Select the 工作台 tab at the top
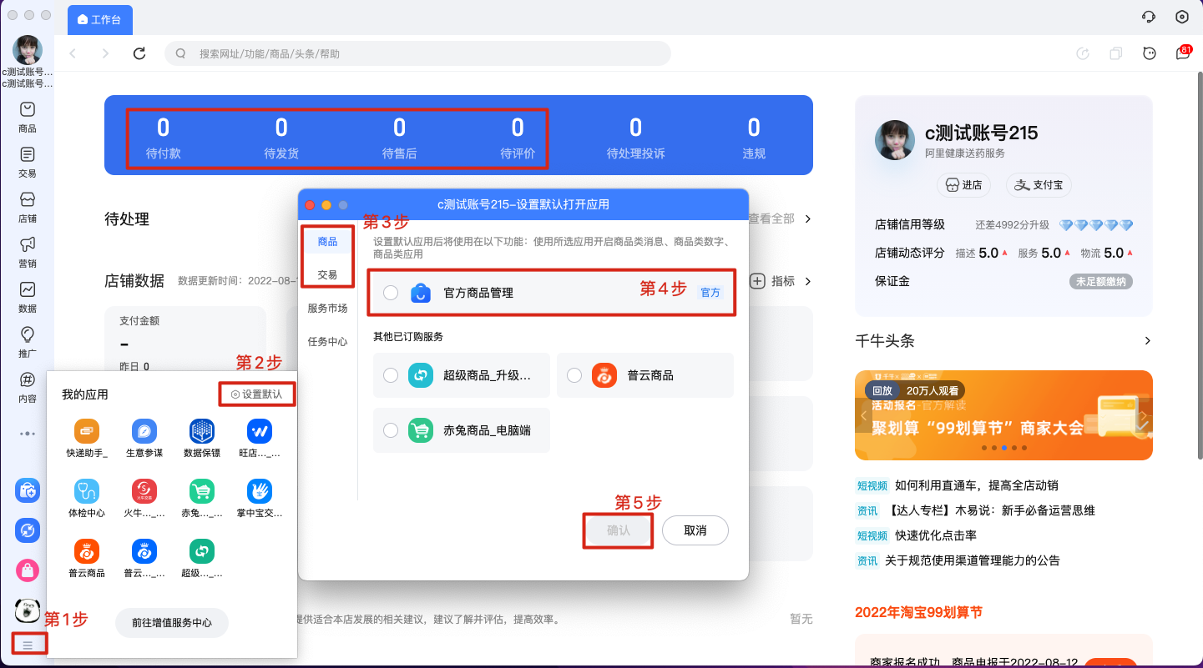This screenshot has width=1203, height=668. [100, 19]
